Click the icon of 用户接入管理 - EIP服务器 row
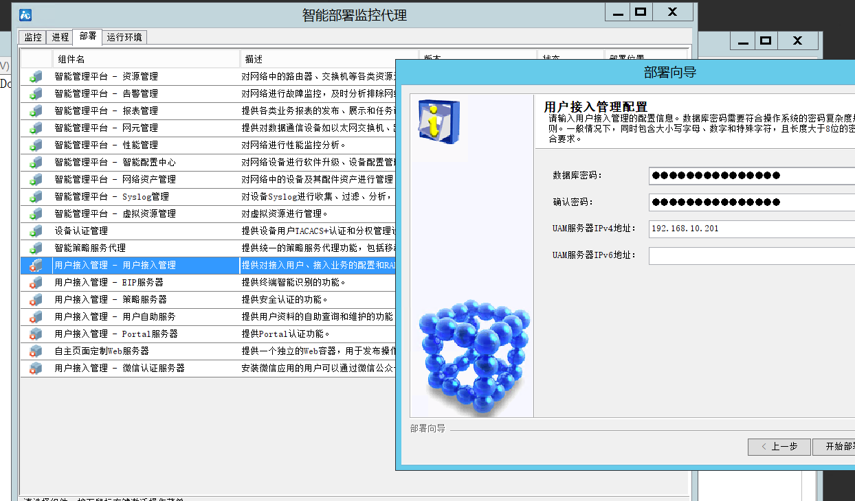The height and width of the screenshot is (501, 855). [36, 282]
